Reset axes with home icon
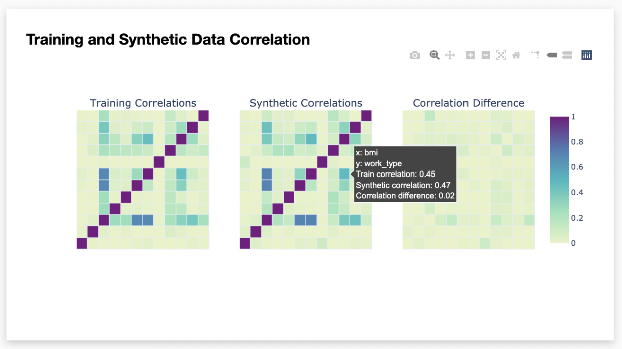 click(x=516, y=55)
